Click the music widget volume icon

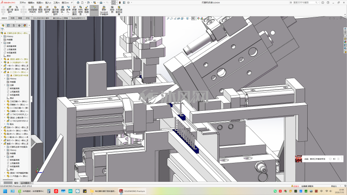tap(334, 159)
